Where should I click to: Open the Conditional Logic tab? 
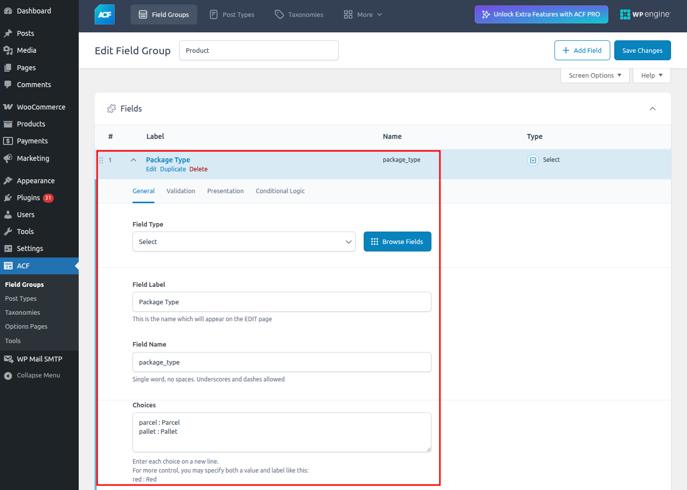(280, 191)
